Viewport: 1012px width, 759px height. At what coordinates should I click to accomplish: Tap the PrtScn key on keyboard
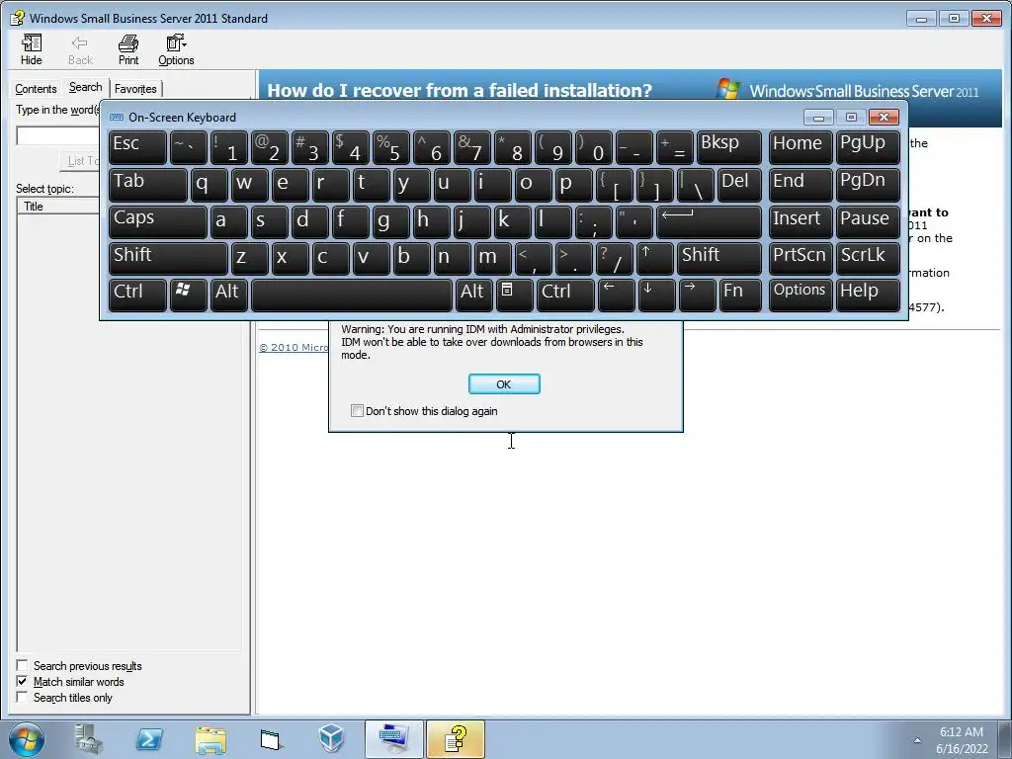click(801, 258)
